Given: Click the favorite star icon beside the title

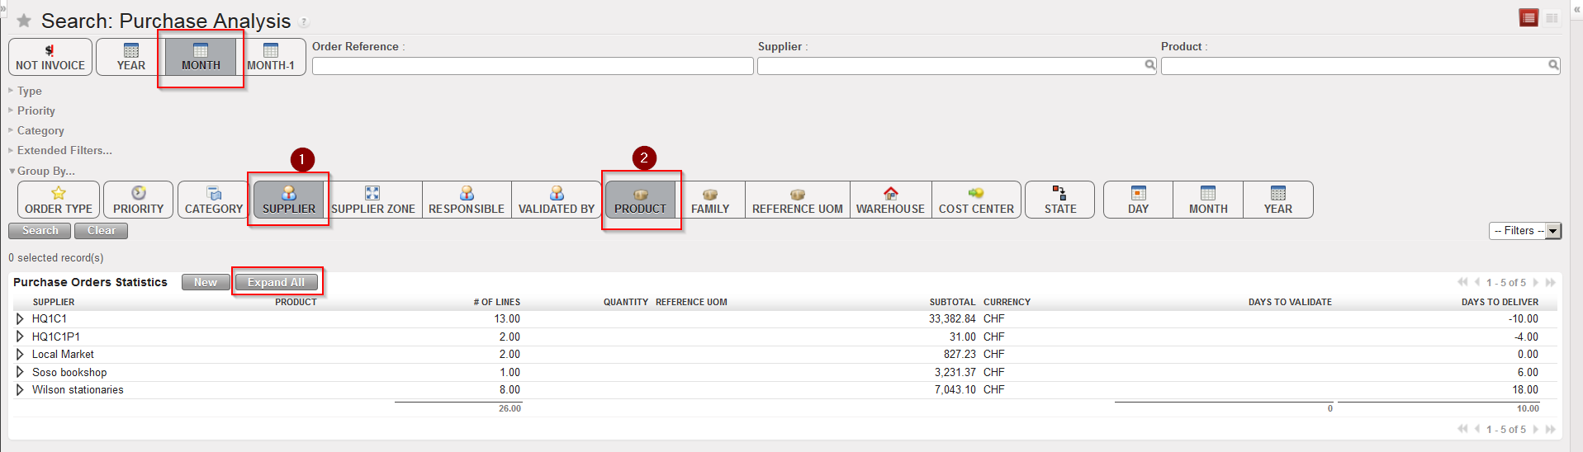Looking at the screenshot, I should tap(24, 21).
